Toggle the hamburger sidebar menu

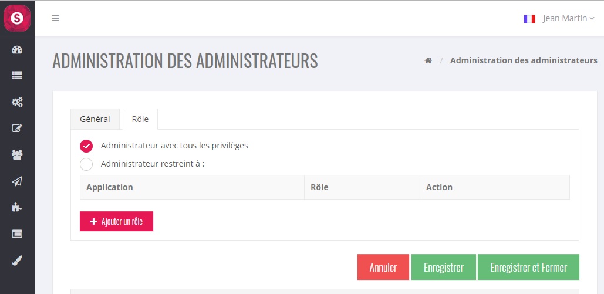55,18
